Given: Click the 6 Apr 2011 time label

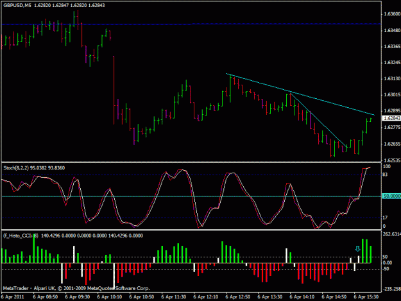Looking at the screenshot, I should coord(13,297).
